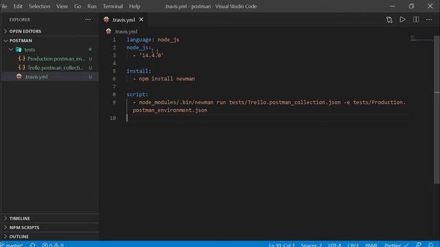
Task: Open the notifications bell
Action: tap(430, 245)
